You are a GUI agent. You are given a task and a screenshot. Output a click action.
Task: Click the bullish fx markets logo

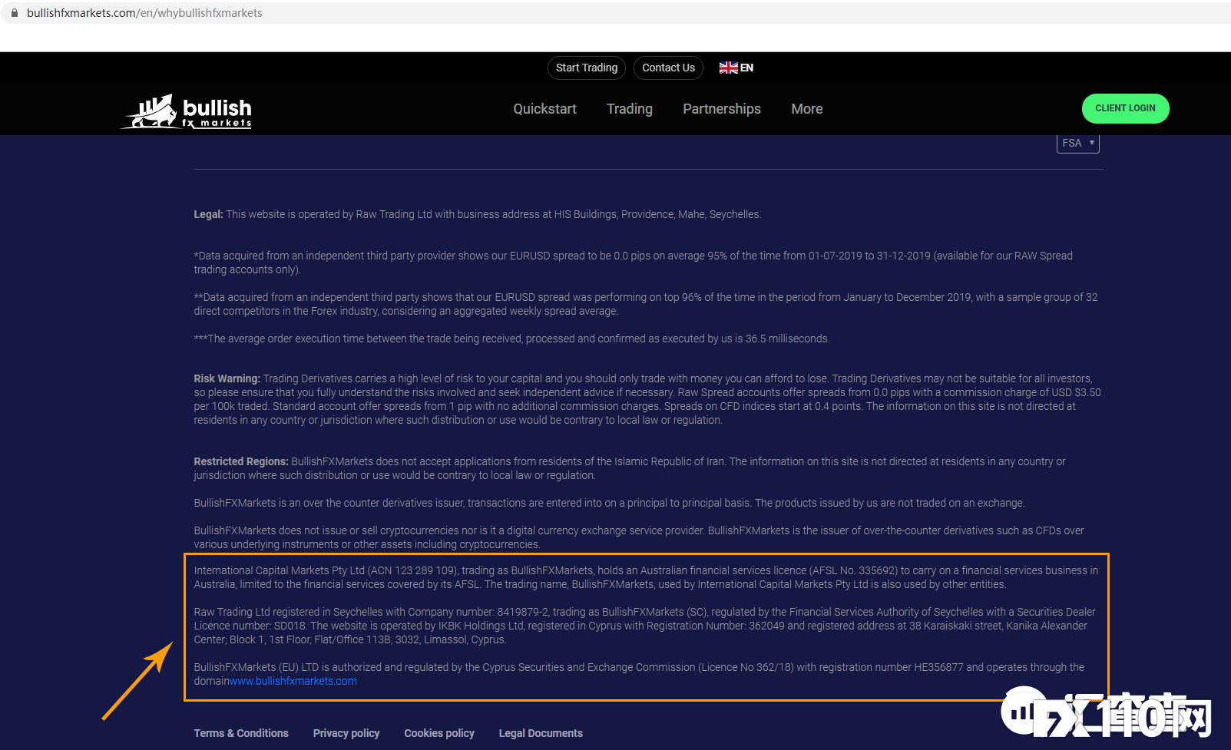pos(188,112)
